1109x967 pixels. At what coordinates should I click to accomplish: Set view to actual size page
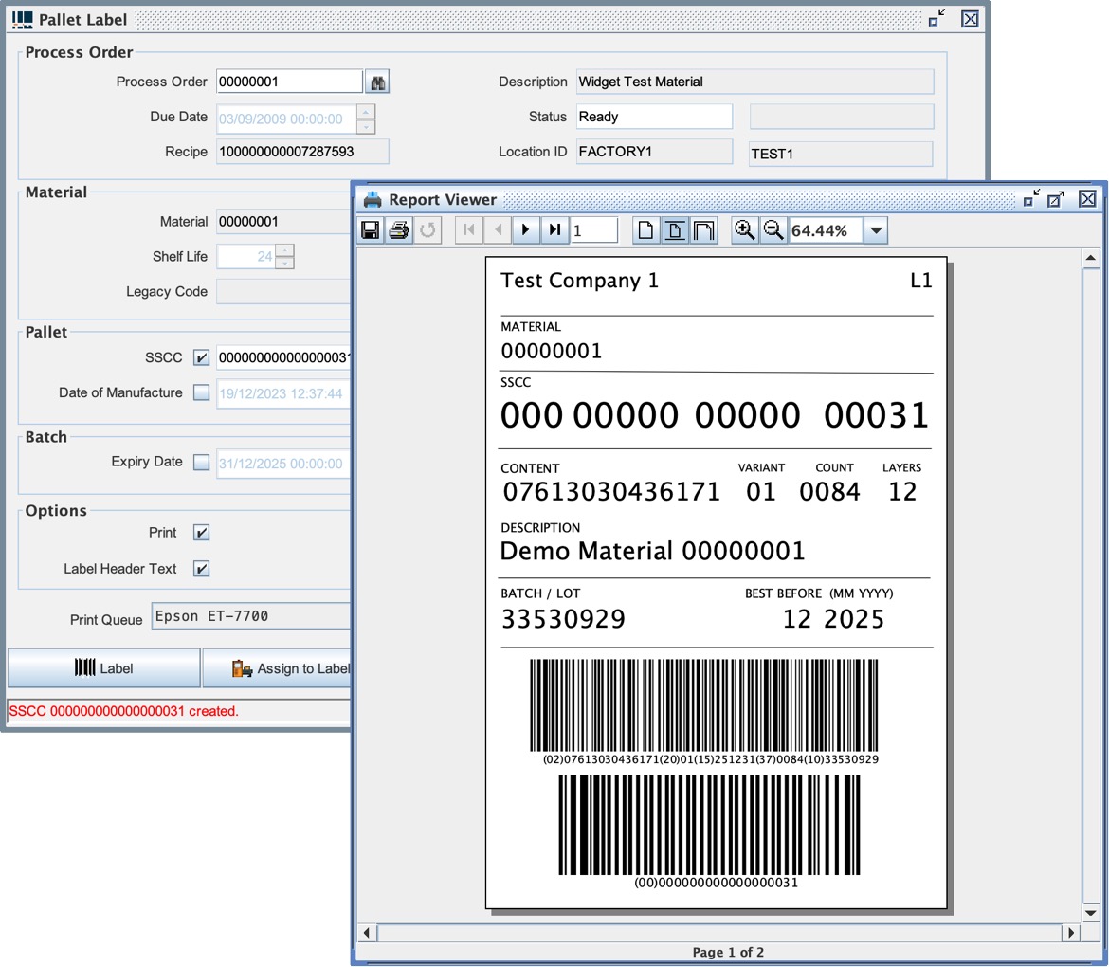coord(645,230)
